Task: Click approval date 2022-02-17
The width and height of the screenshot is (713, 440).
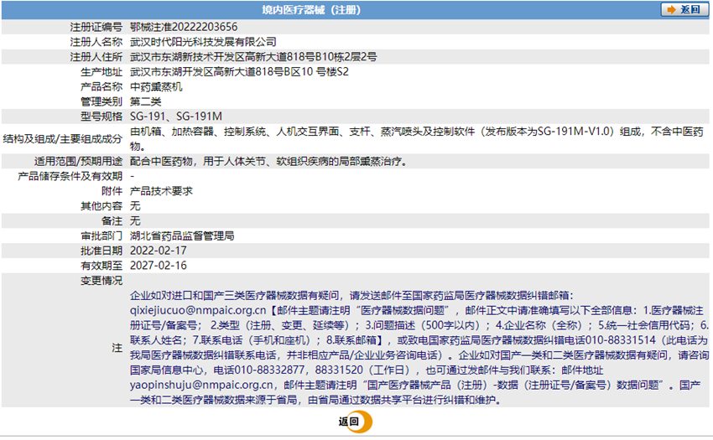Action: tap(159, 251)
